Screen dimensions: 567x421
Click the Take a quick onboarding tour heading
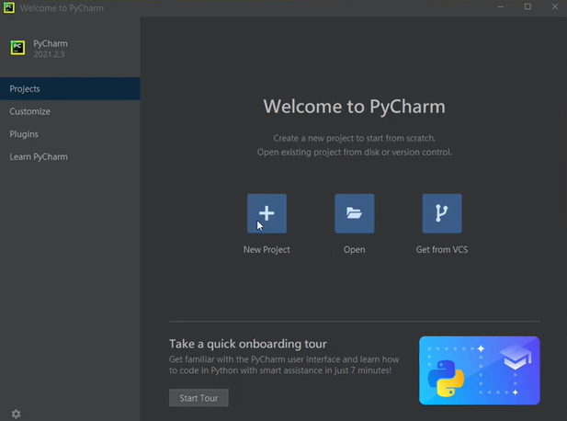point(248,344)
